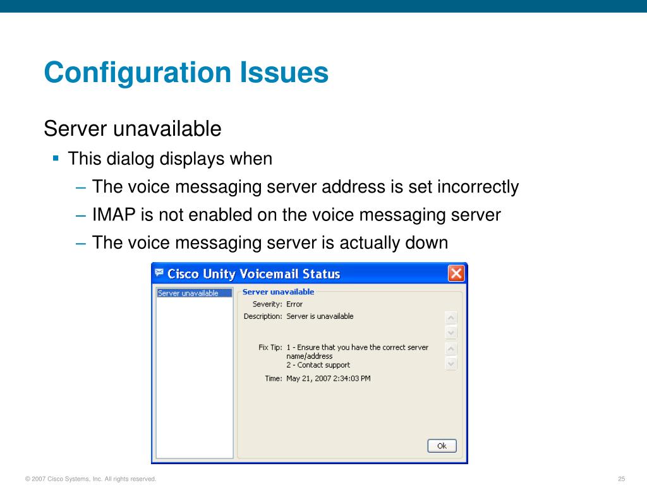Click the 'Description:' label

[263, 316]
